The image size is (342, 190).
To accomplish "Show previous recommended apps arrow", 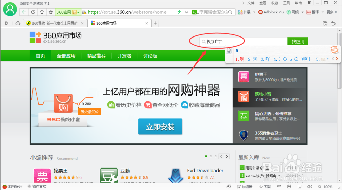I will click(x=221, y=156).
